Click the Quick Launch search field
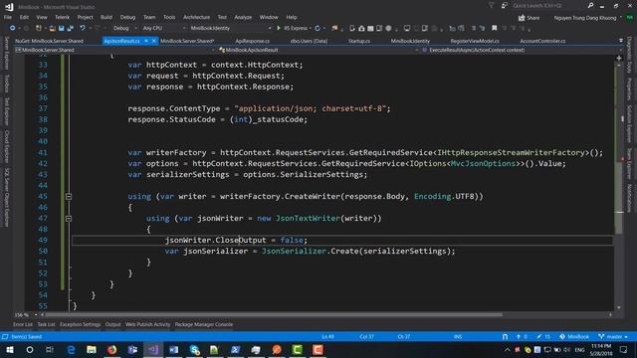Screen dimensions: 637x358 point(547,6)
